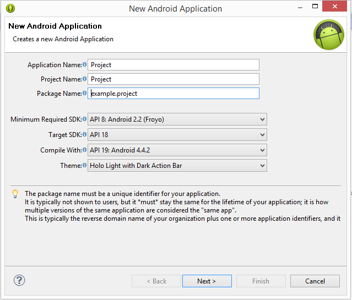Click the Project Name info icon
Viewport: 352px width, 300px height.
[x=84, y=79]
